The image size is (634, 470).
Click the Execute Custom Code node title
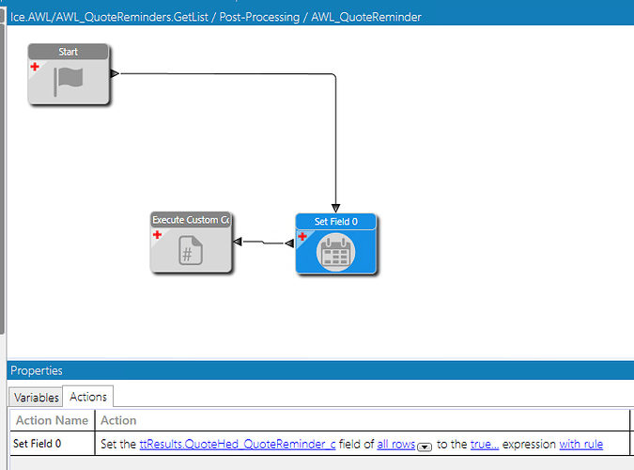point(191,220)
